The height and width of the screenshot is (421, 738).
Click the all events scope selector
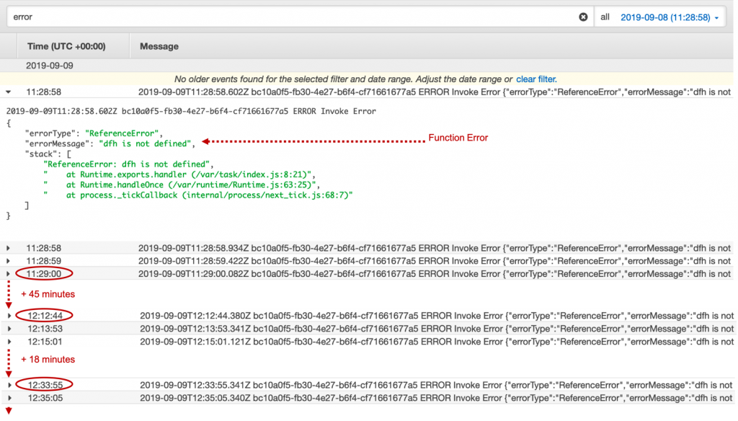click(604, 17)
